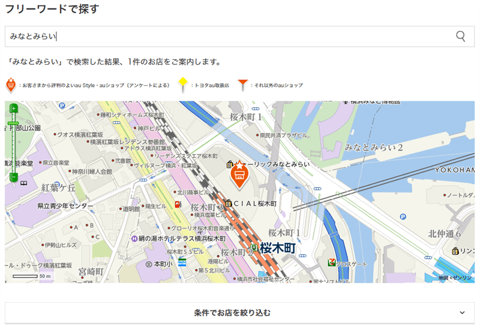The width and height of the screenshot is (480, 329).
Task: Click the search result count message
Action: tap(114, 62)
